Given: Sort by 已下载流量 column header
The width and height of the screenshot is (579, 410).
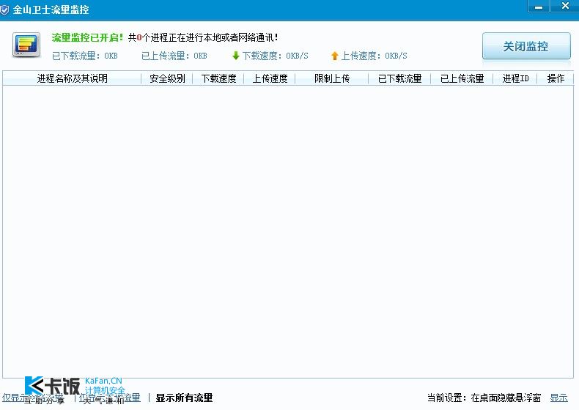Looking at the screenshot, I should 399,78.
